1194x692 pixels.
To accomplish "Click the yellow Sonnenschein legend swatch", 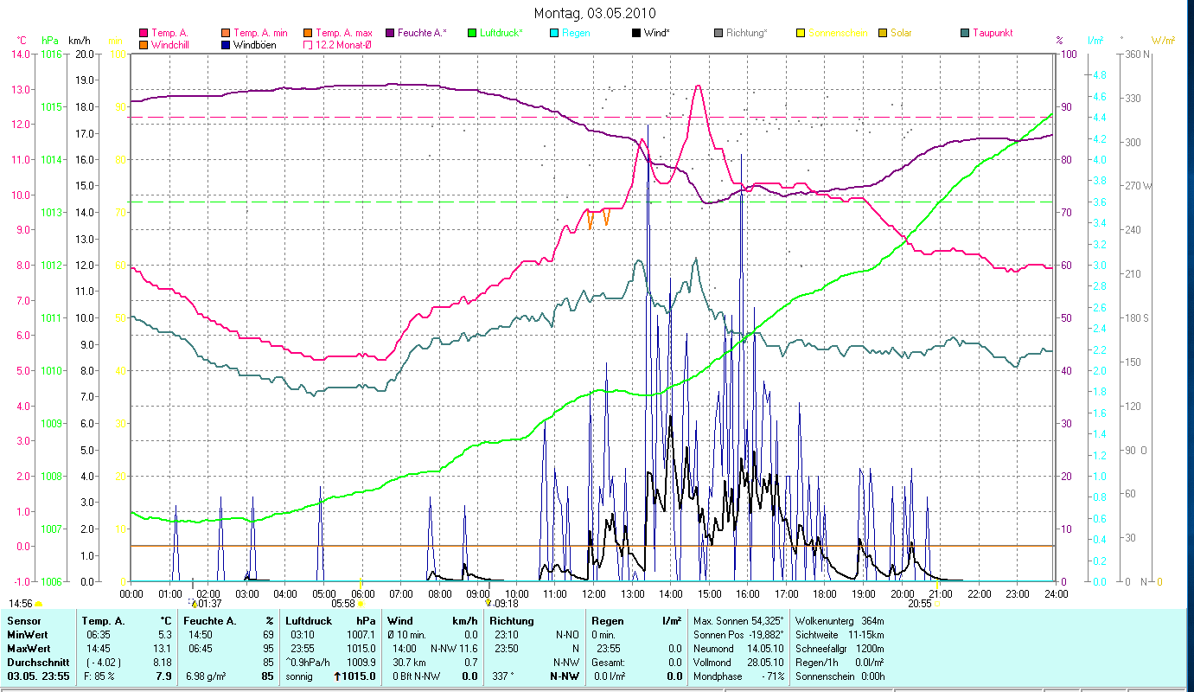I will 800,34.
